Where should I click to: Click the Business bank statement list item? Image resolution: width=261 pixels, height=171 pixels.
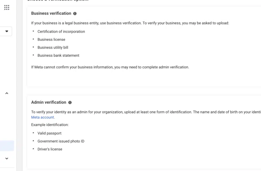coord(58,55)
